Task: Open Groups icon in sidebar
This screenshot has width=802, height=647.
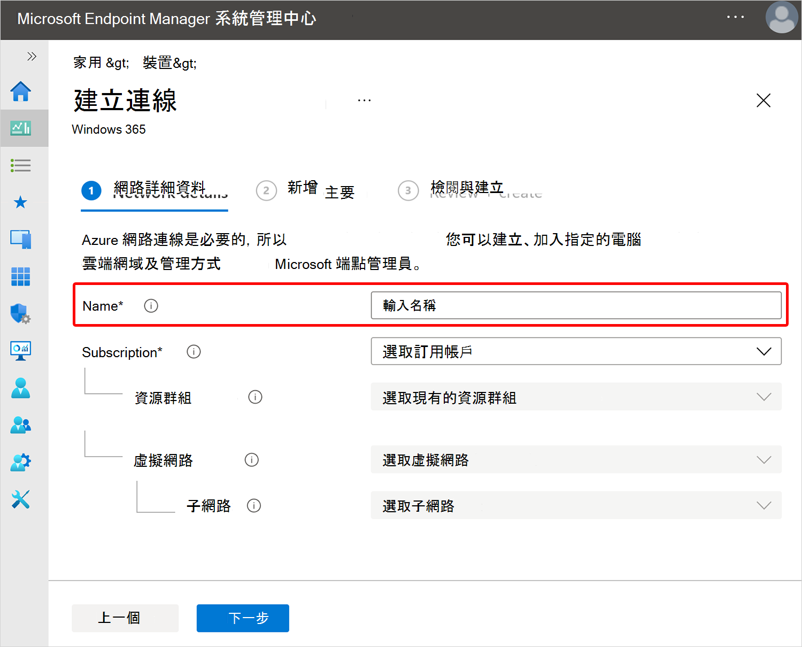Action: click(x=21, y=425)
